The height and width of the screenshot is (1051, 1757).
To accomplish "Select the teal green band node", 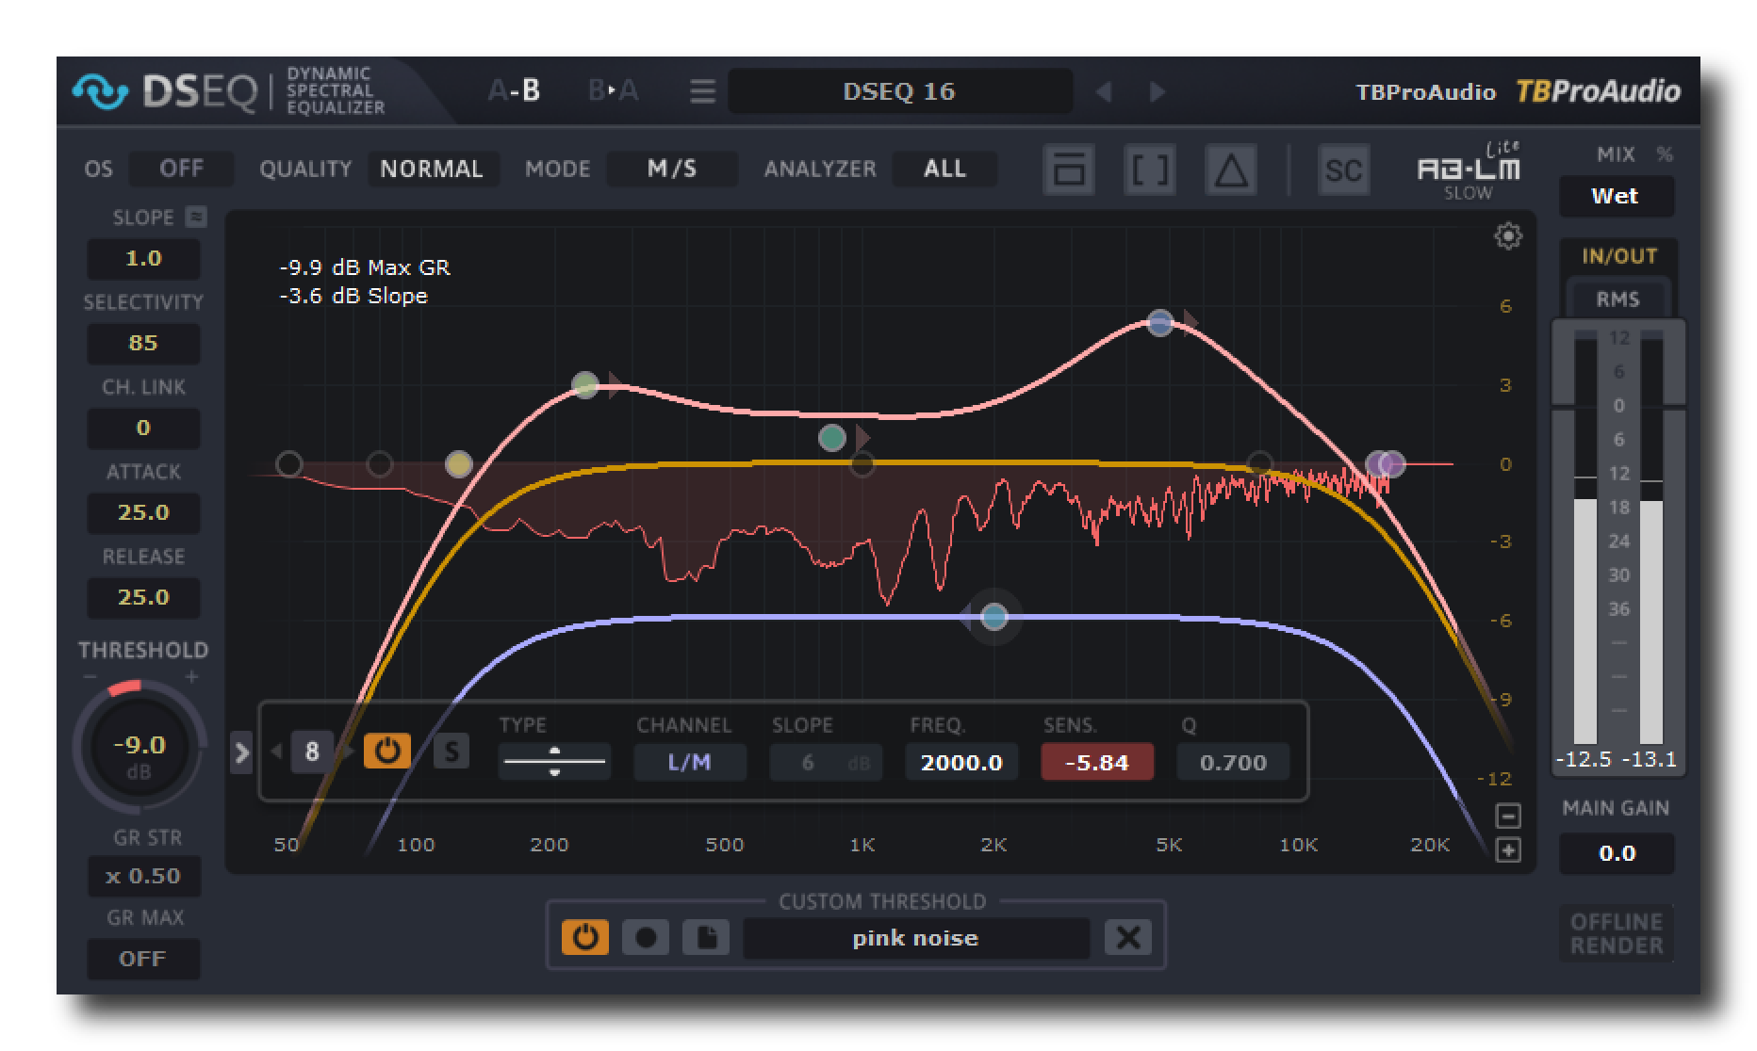I will click(x=831, y=438).
